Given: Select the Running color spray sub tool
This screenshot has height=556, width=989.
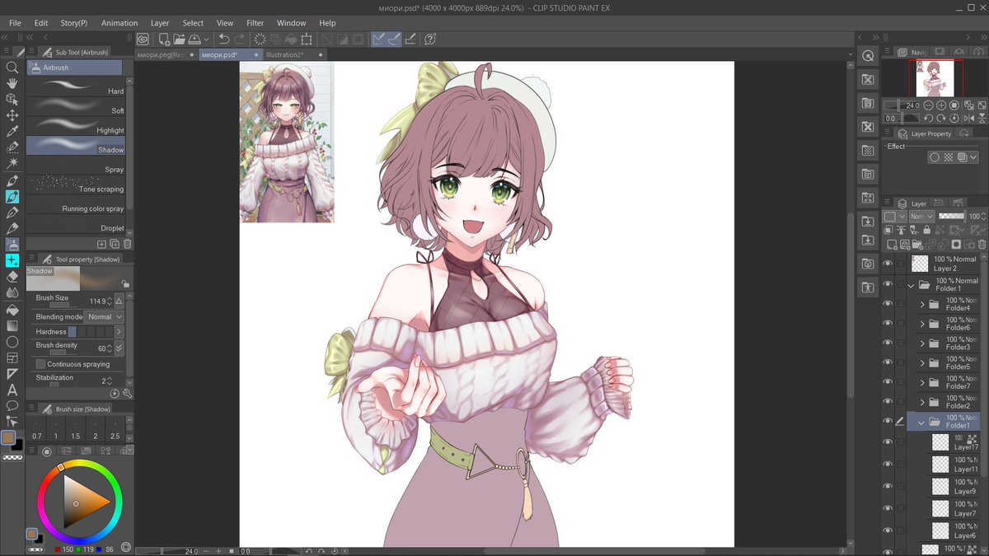Looking at the screenshot, I should click(75, 206).
